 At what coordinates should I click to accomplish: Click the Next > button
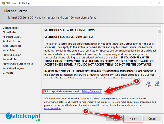pyautogui.click(x=133, y=119)
